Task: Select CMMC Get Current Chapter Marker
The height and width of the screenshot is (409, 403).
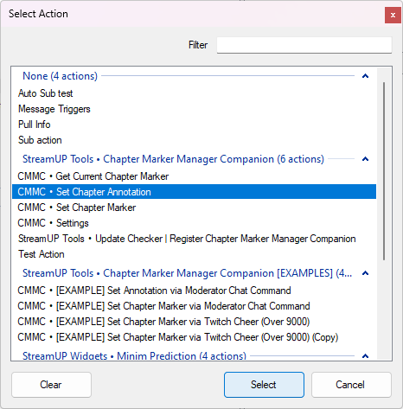Action: (x=194, y=176)
